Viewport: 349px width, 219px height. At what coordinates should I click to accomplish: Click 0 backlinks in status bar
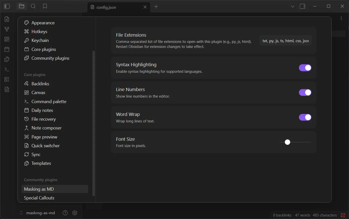pos(282,215)
